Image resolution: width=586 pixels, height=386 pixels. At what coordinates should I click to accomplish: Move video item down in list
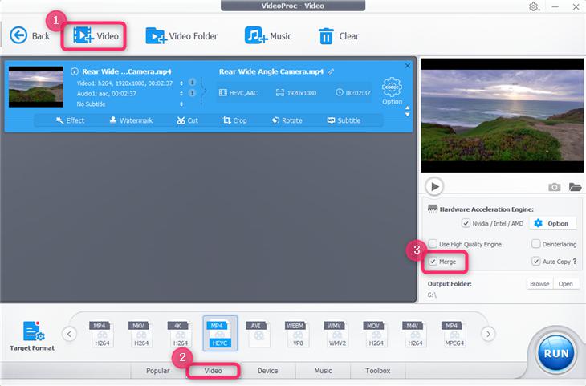[x=407, y=114]
